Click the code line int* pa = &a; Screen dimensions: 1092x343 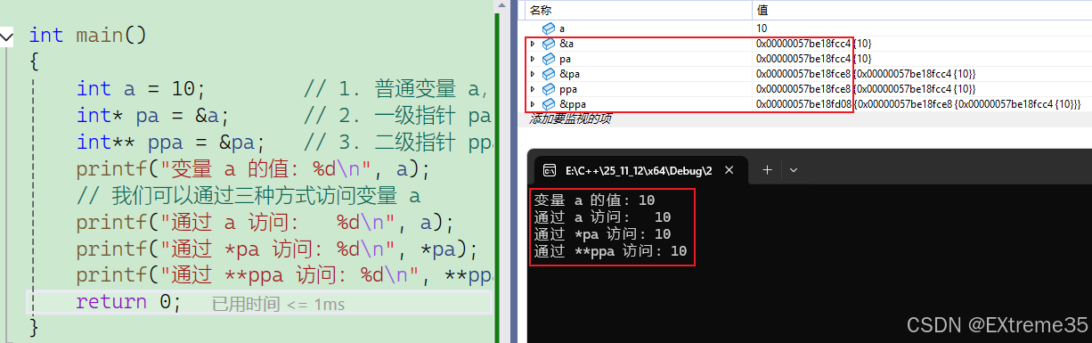[153, 116]
